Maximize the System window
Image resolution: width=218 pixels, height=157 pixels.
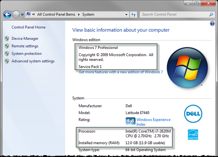[x=197, y=3]
